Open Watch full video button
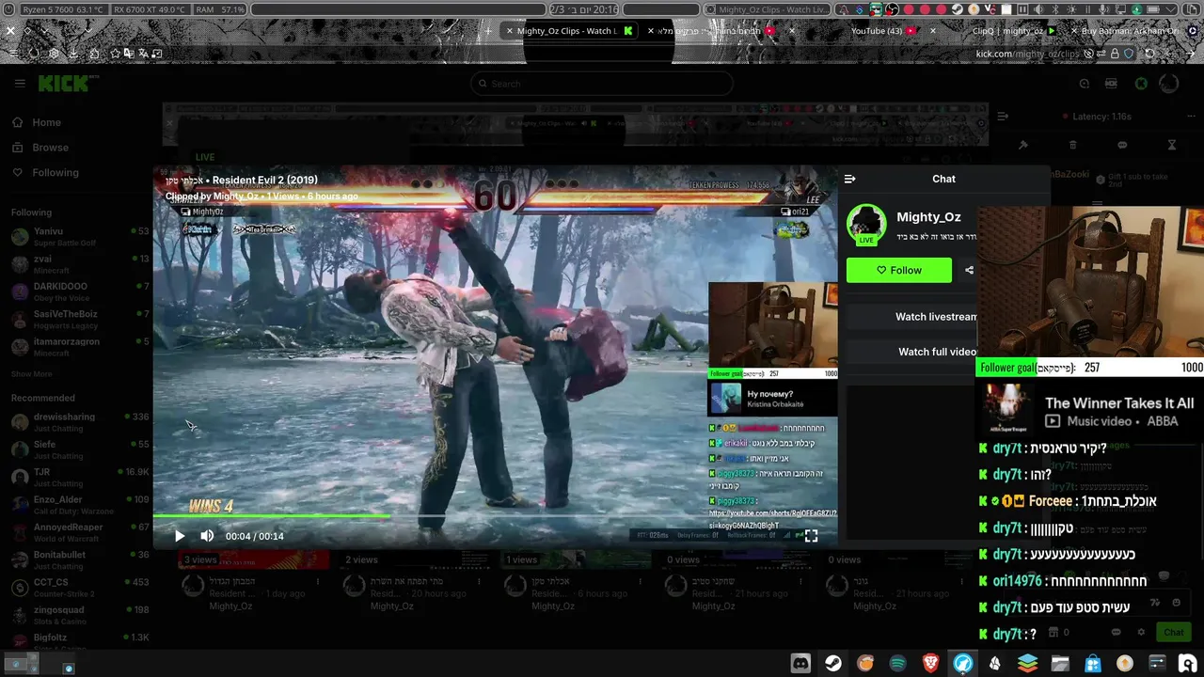Image resolution: width=1204 pixels, height=677 pixels. coord(937,352)
